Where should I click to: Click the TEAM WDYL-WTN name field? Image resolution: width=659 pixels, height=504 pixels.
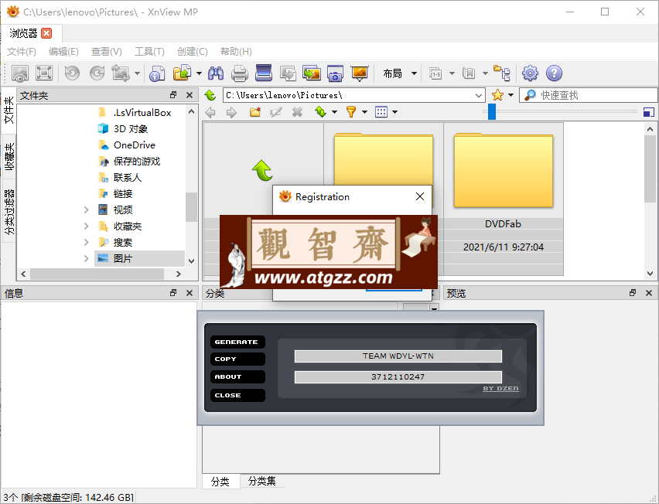(x=398, y=356)
